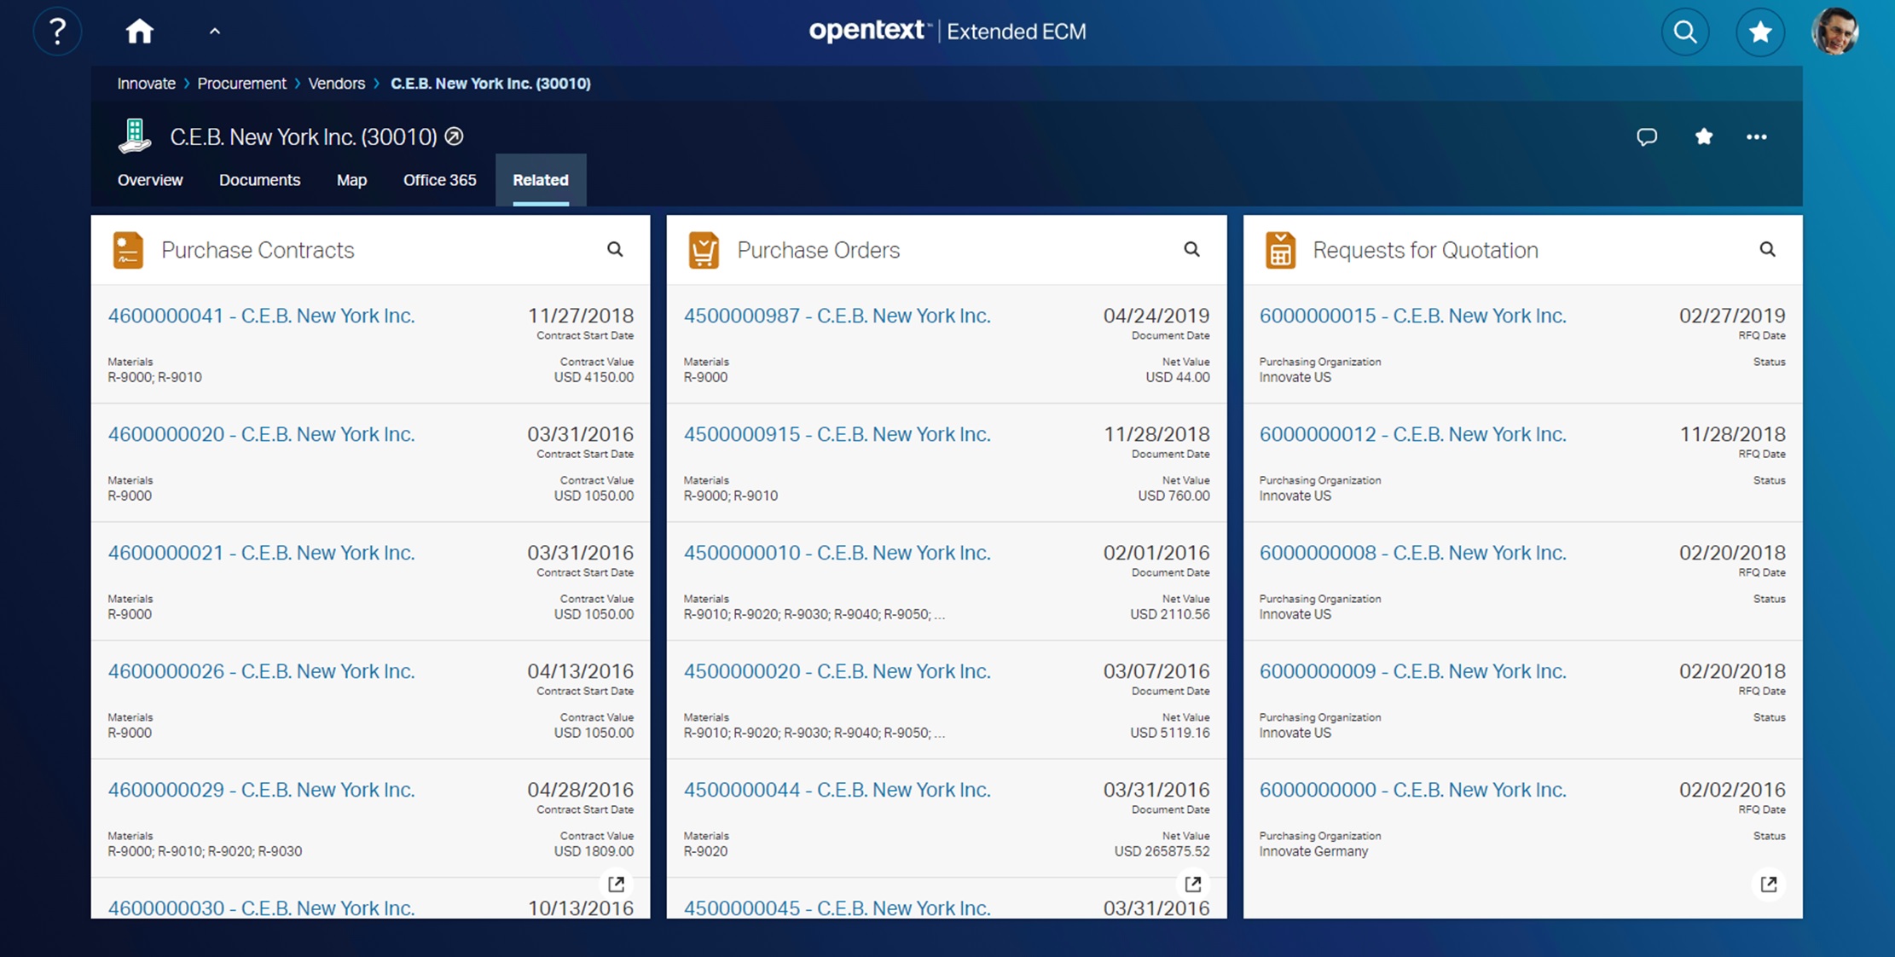This screenshot has width=1895, height=957.
Task: Open contract 4600000030
Action: point(261,908)
